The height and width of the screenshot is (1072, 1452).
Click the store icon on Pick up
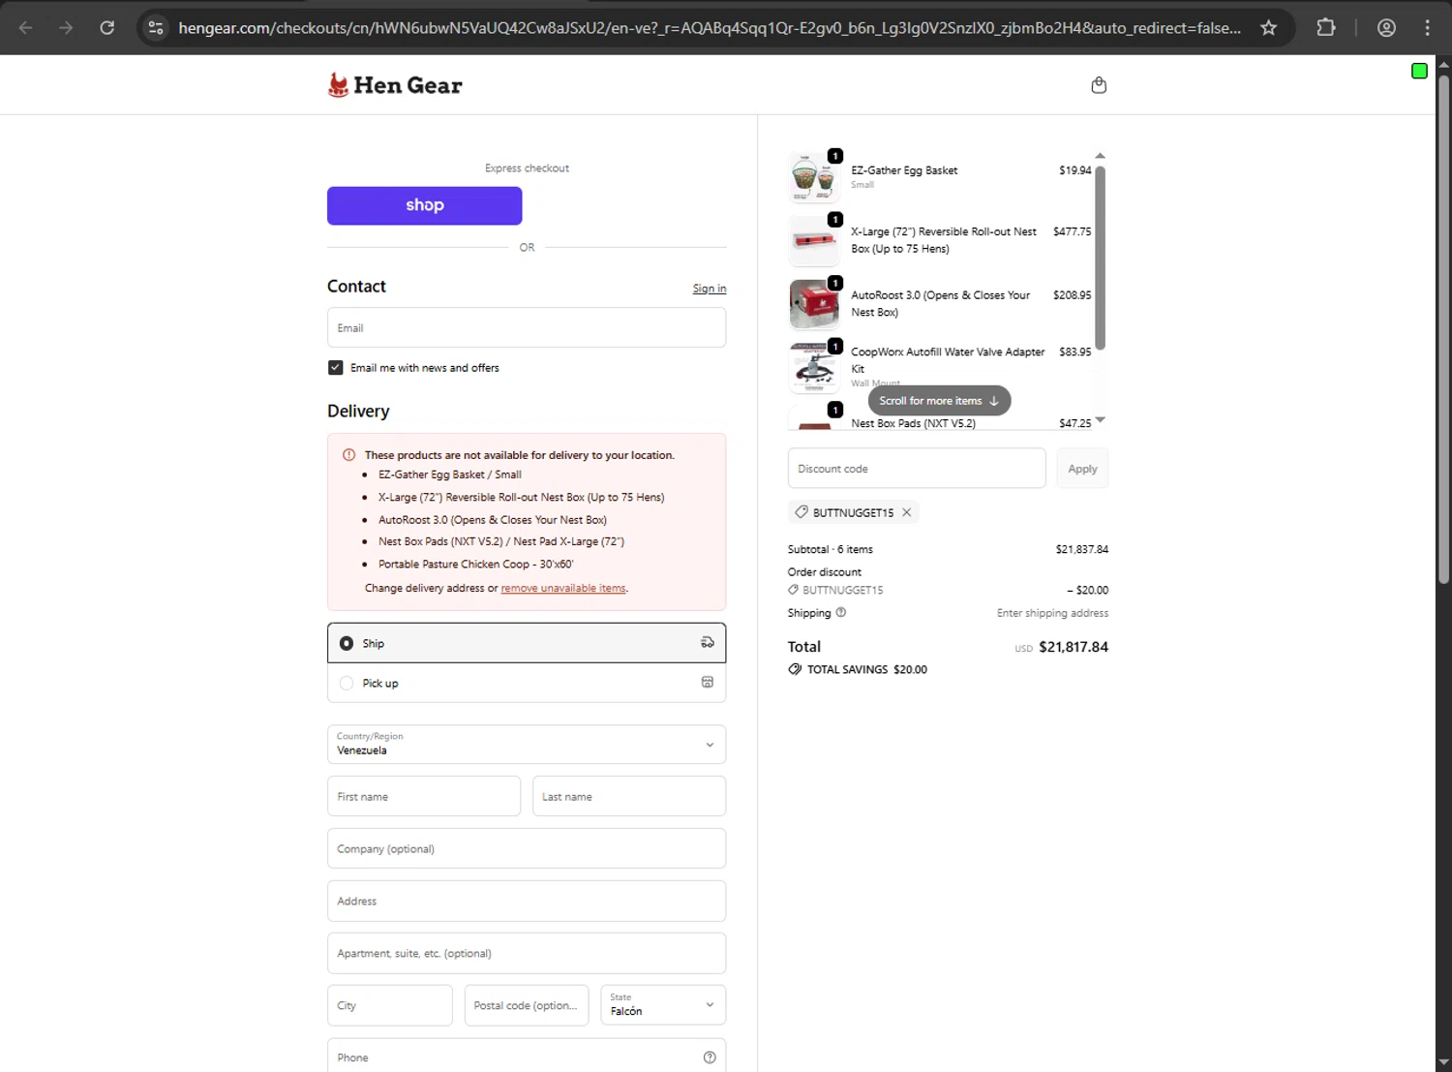click(x=708, y=682)
